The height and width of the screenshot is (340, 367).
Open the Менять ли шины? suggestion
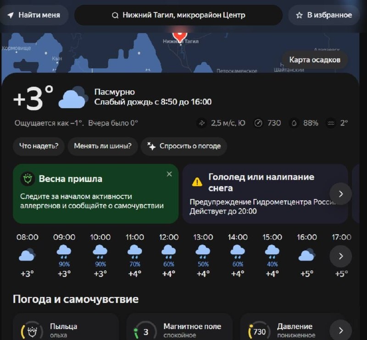[x=103, y=146]
